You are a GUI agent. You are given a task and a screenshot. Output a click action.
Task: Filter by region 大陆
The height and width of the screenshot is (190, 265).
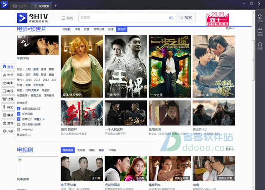click(x=28, y=70)
